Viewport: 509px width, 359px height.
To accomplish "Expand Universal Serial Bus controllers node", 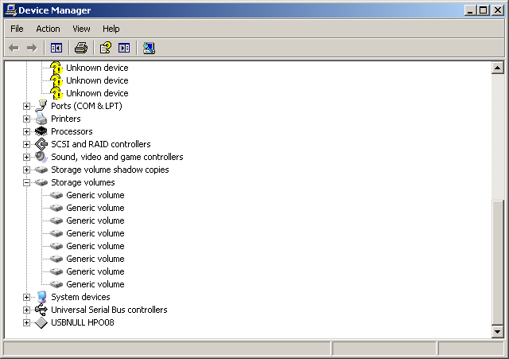I will [26, 310].
